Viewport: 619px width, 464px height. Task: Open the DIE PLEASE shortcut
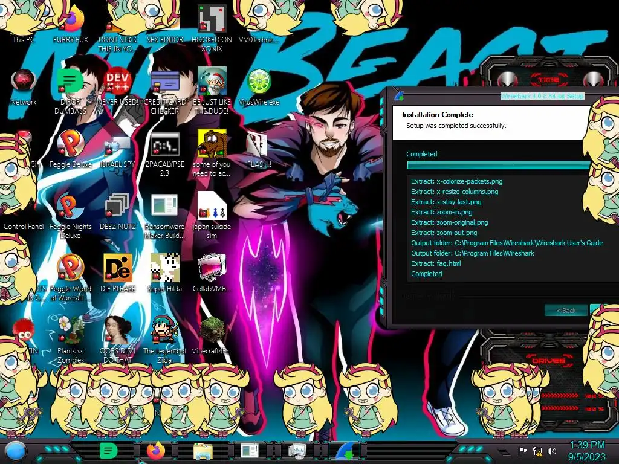pos(118,274)
